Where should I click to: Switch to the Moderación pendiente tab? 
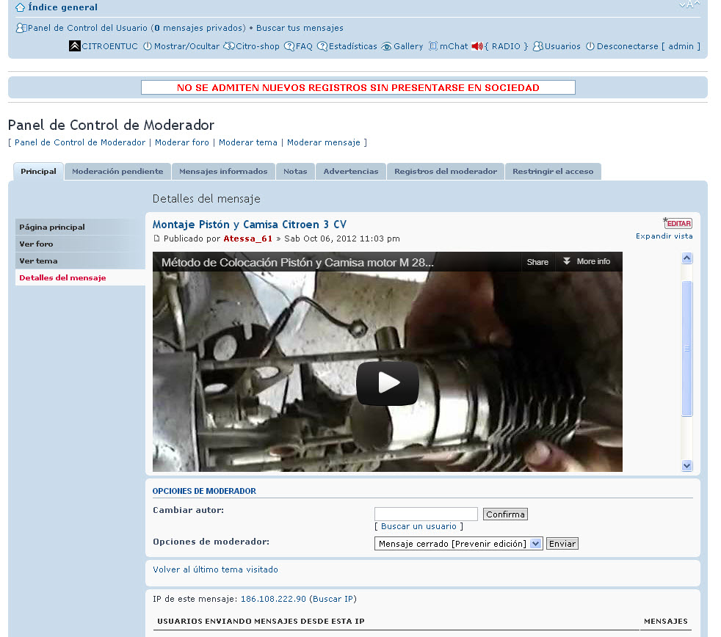tap(117, 172)
